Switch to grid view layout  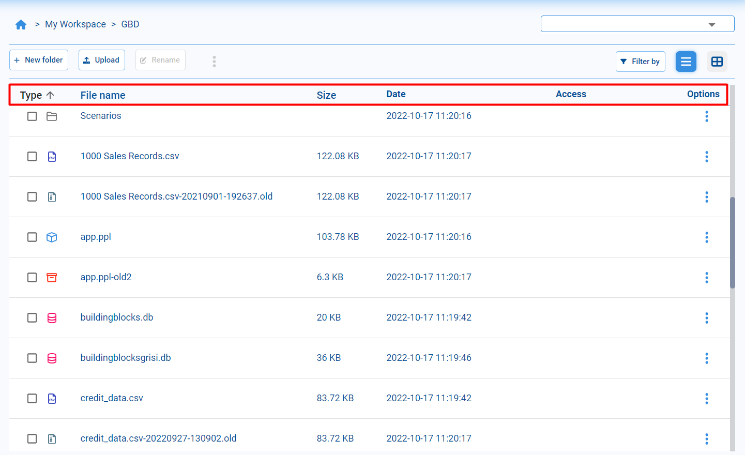click(x=717, y=61)
